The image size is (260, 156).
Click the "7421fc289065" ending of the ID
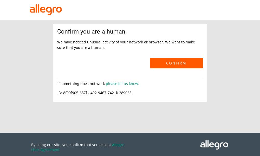click(119, 93)
